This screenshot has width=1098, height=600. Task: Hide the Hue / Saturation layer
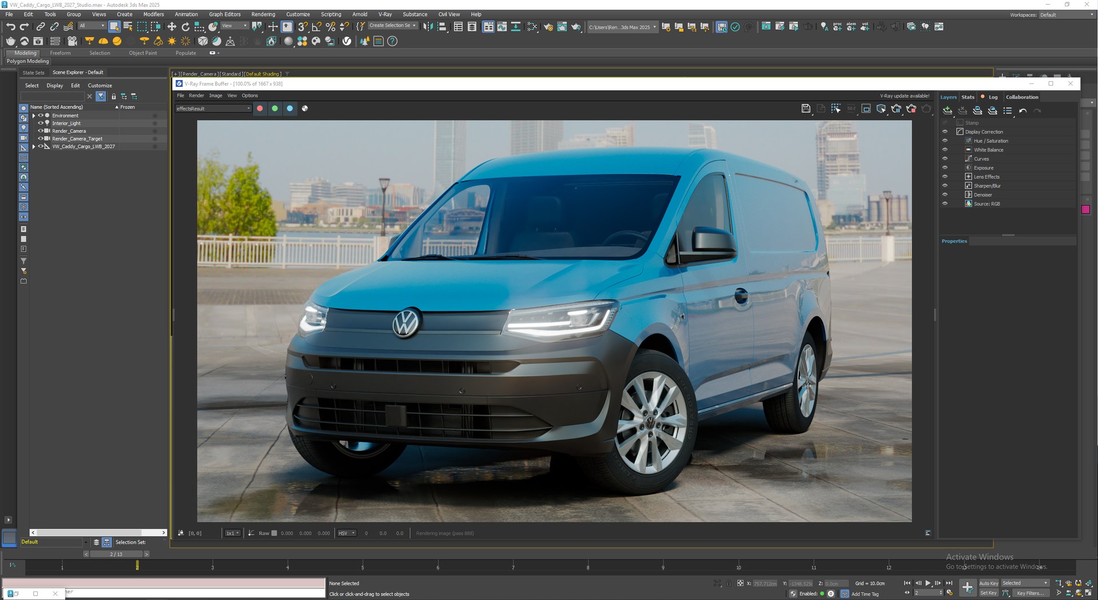945,141
